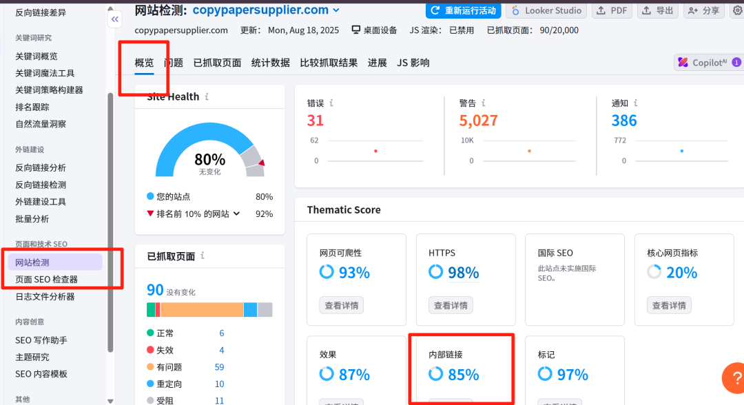744x405 pixels.
Task: Switch to the 问题 tab
Action: (x=174, y=63)
